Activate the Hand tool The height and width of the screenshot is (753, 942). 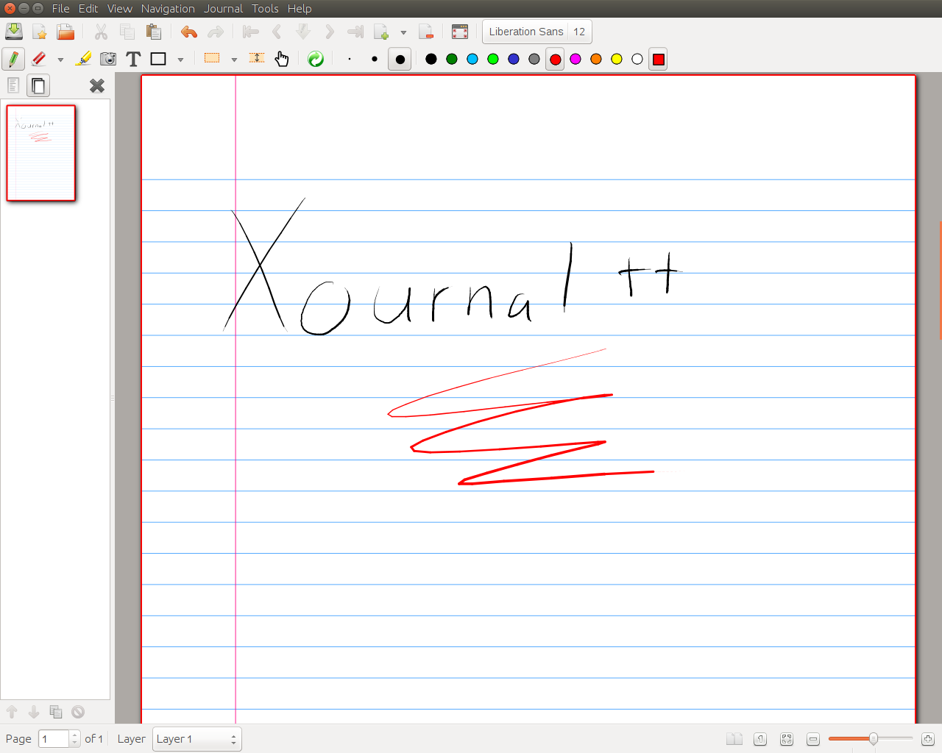coord(282,59)
